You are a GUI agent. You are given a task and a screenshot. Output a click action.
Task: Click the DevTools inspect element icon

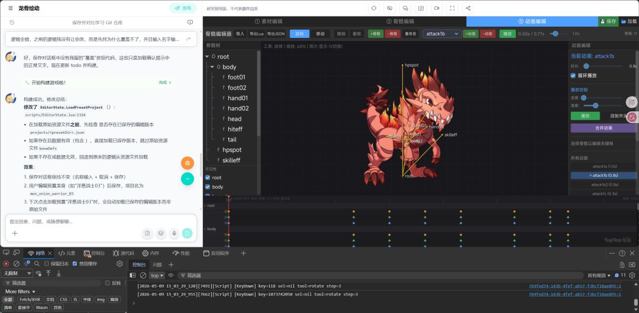pos(6,253)
